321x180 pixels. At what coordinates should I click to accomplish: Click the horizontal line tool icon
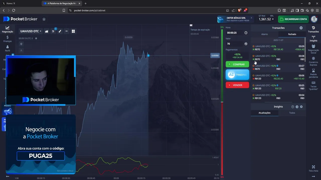[66, 31]
